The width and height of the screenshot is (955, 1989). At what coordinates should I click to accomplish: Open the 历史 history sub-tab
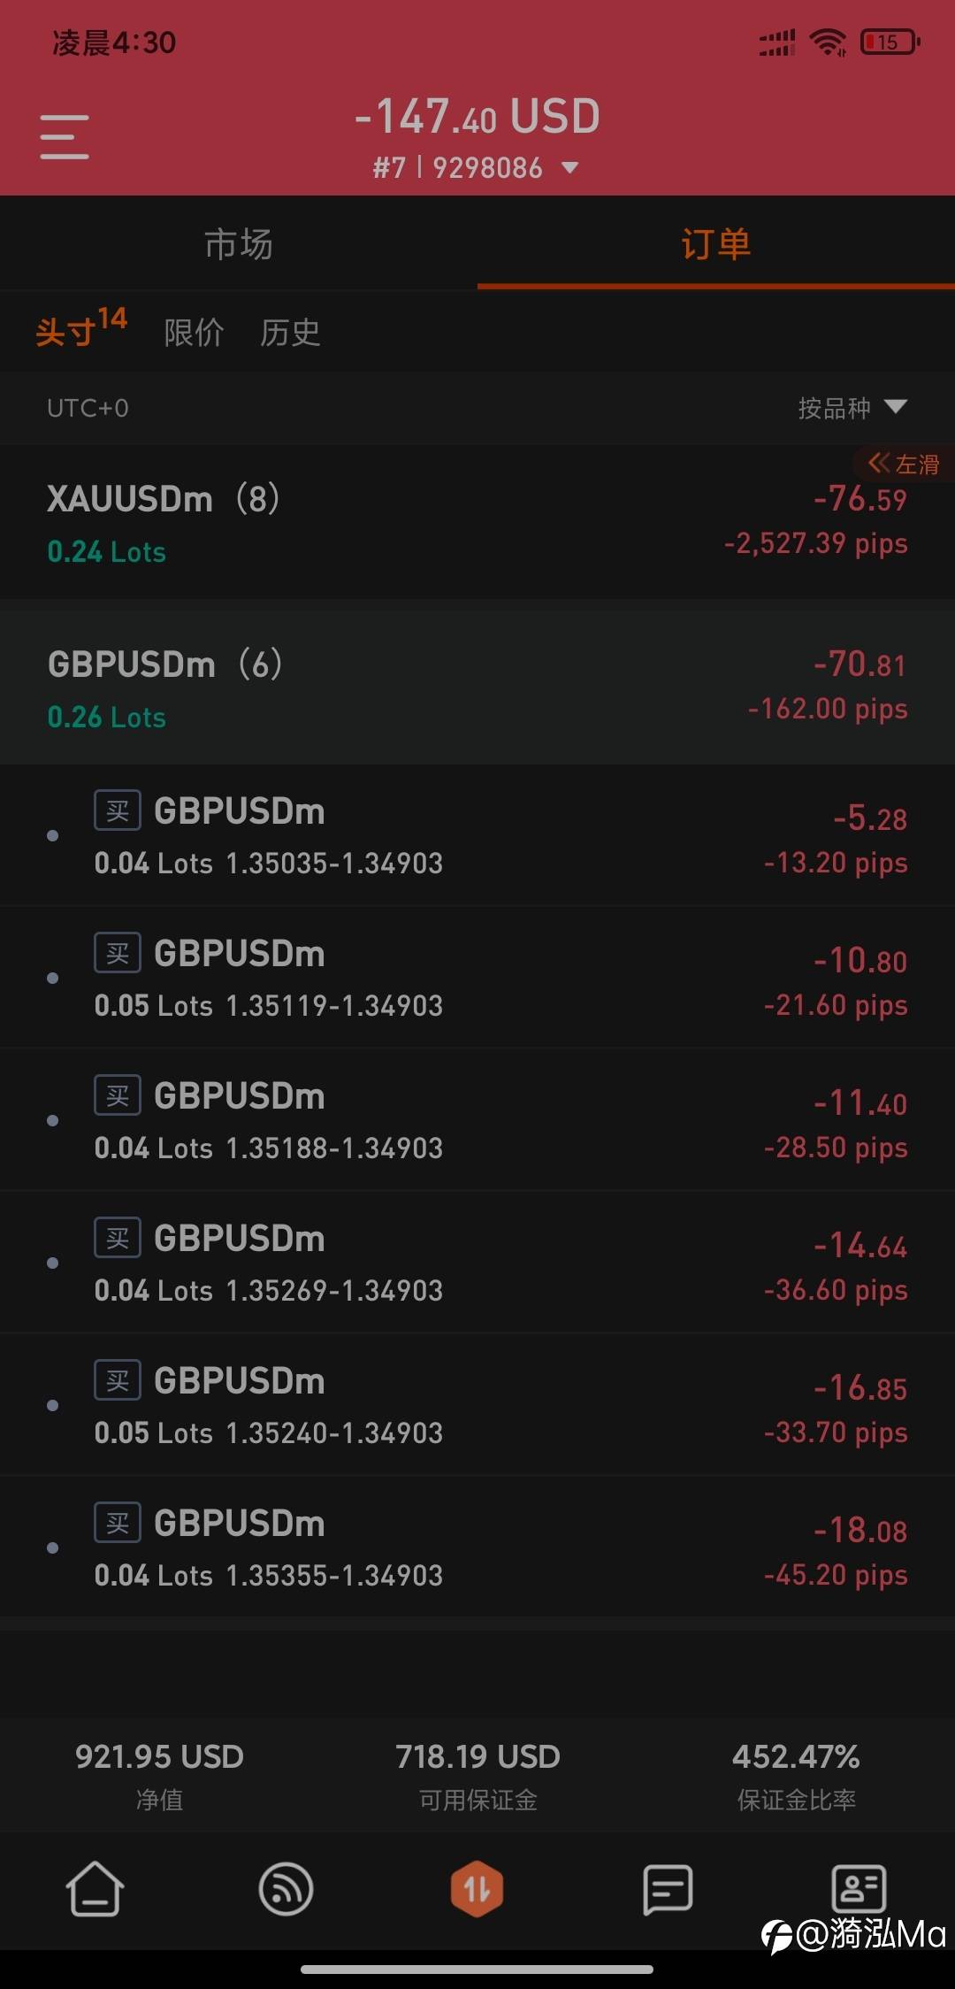coord(290,333)
